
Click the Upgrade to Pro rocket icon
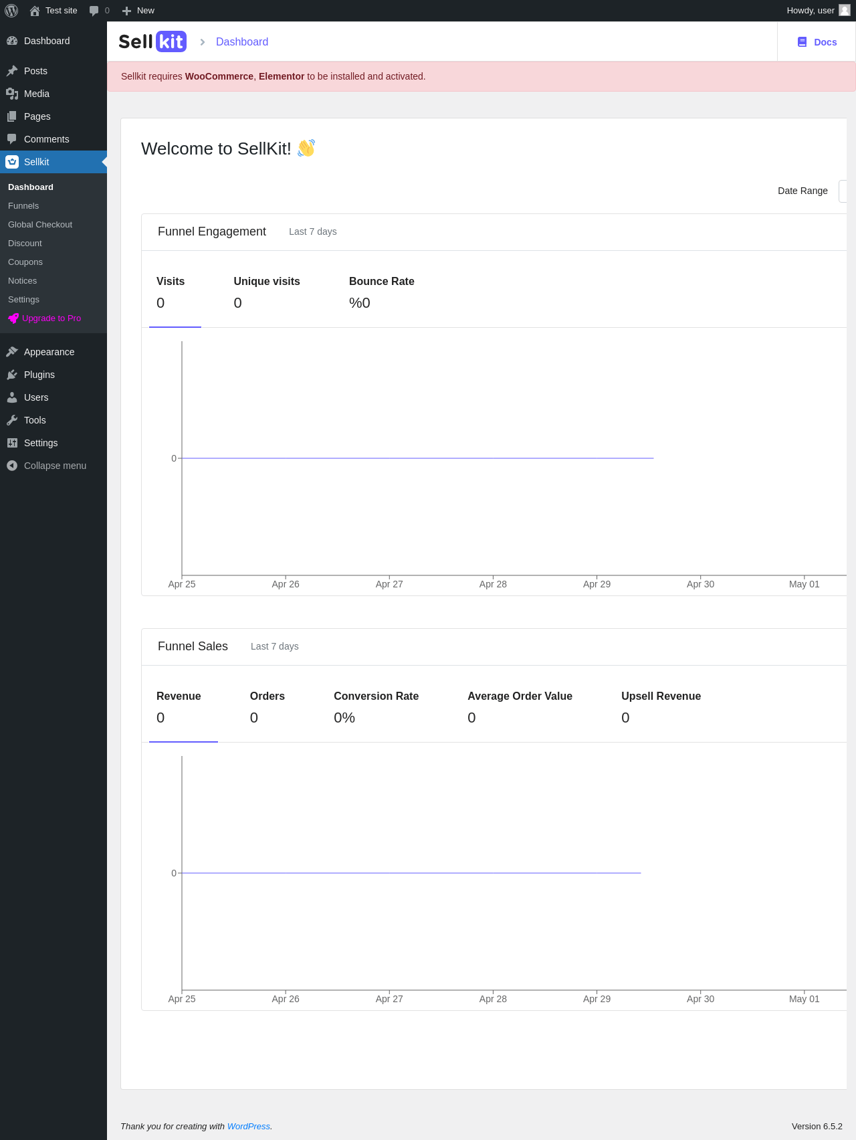(13, 318)
